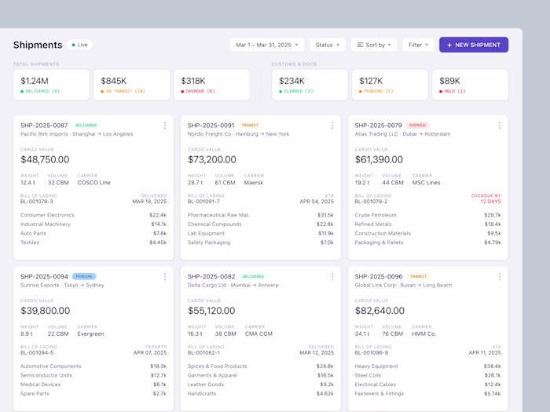Click route Atlas Trading LLC Dubai to Rotterdam

point(402,134)
